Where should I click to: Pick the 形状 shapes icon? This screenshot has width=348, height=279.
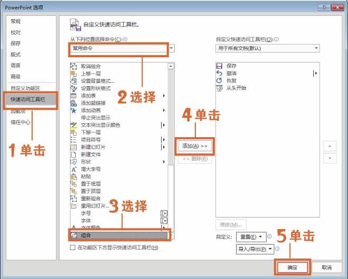pos(74,162)
